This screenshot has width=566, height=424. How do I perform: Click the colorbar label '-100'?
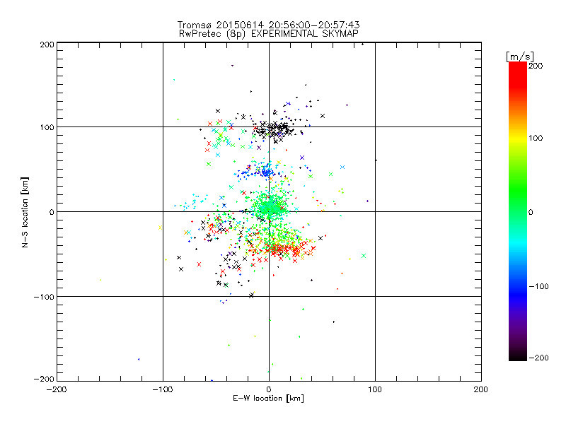pos(538,287)
